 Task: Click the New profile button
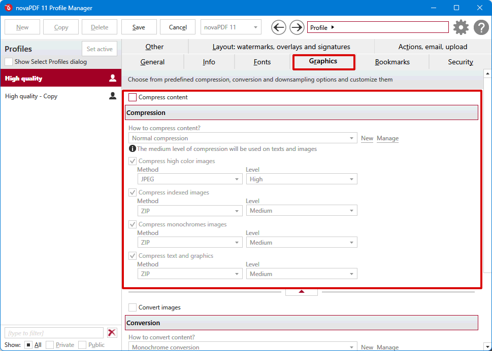tap(22, 27)
